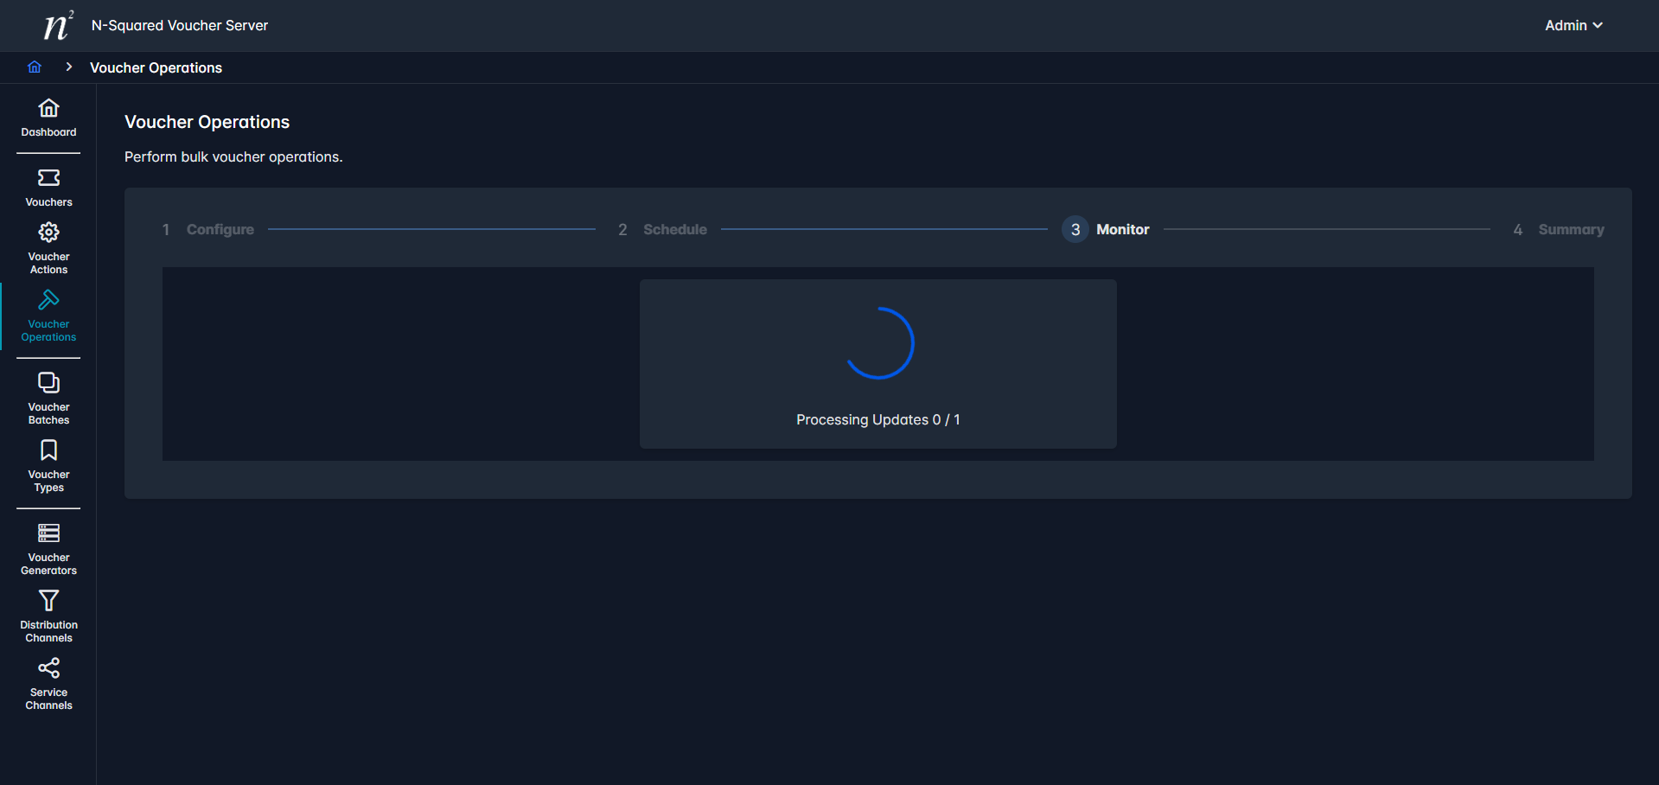Click the Processing Updates progress spinner
Image resolution: width=1659 pixels, height=785 pixels.
pos(878,344)
